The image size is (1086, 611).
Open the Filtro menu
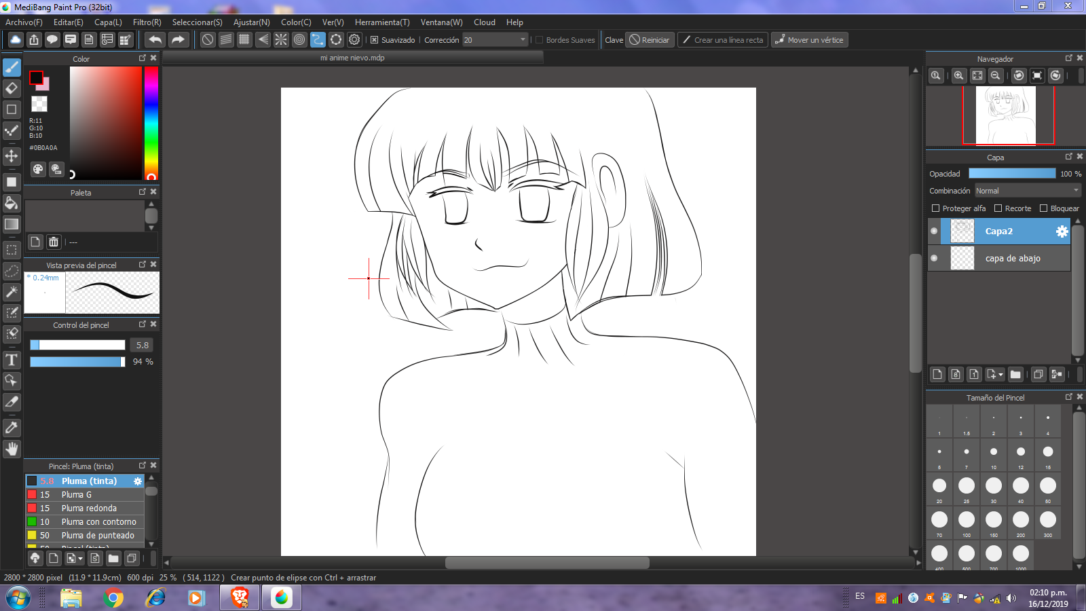pos(147,22)
